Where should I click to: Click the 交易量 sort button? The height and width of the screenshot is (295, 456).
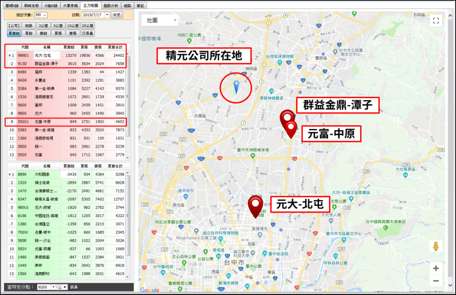[x=87, y=33]
